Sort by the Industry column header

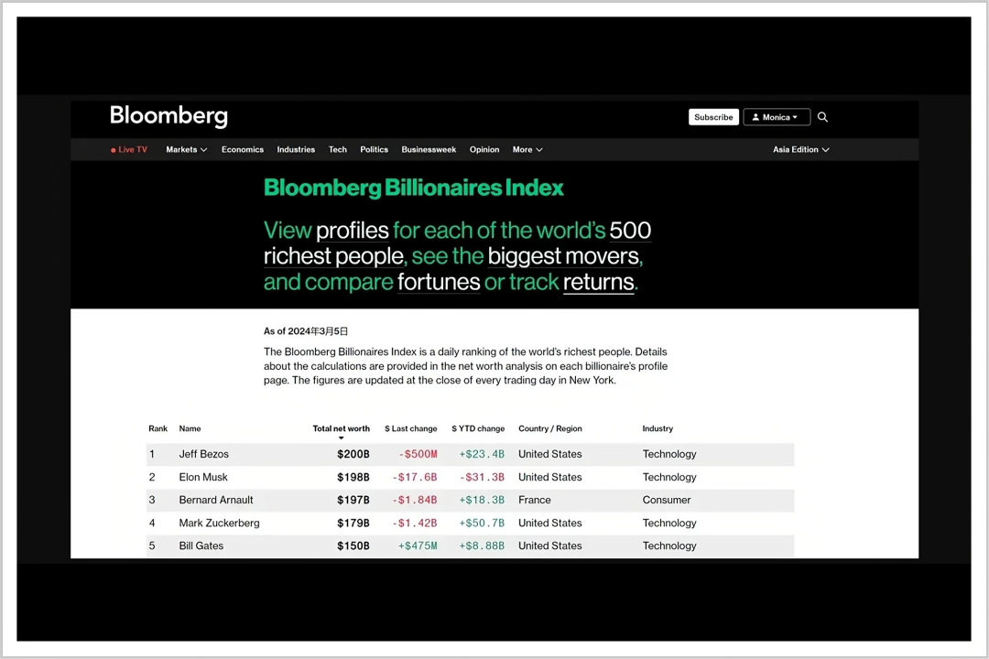click(x=658, y=429)
